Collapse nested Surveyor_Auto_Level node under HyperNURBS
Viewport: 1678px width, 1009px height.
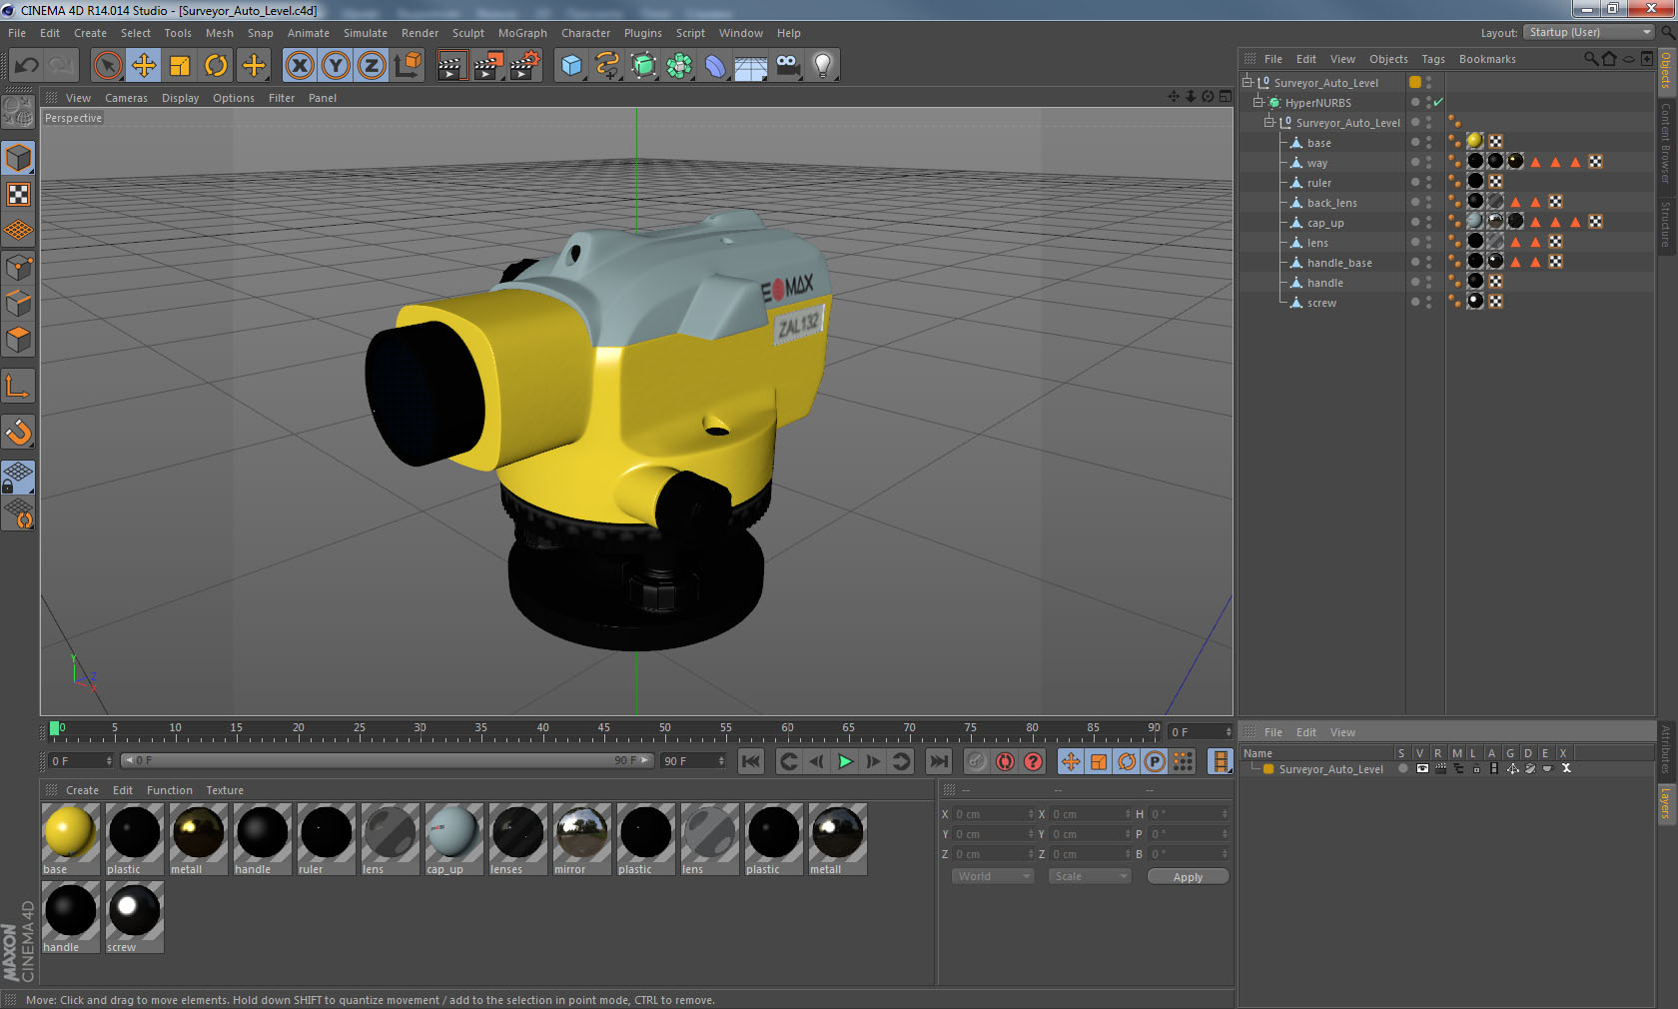1269,122
